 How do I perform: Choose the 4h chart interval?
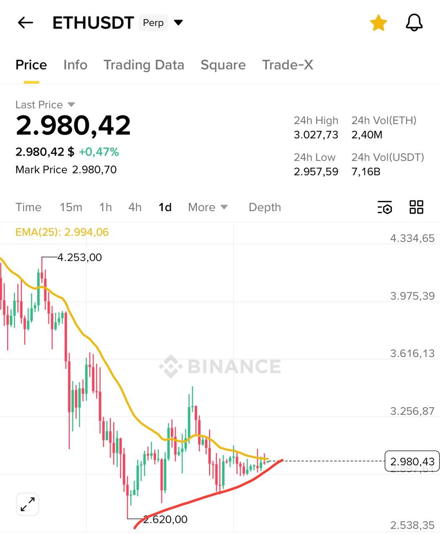135,207
